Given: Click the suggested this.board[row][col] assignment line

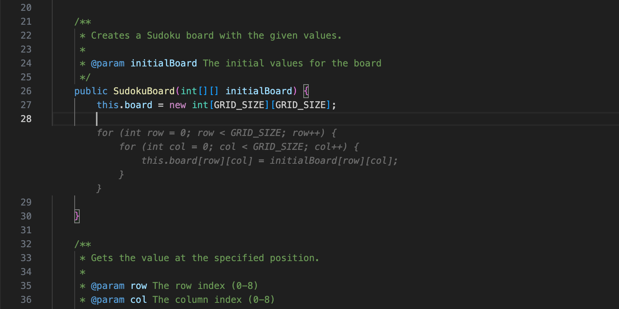Looking at the screenshot, I should pos(269,161).
